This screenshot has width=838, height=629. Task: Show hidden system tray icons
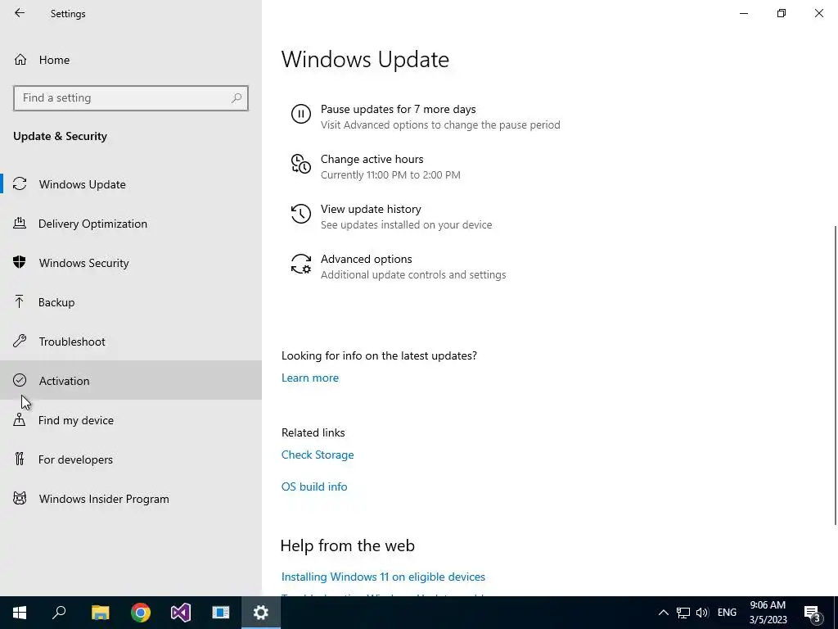click(663, 613)
